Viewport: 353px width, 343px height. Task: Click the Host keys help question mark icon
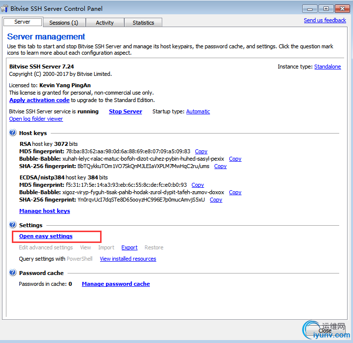(13, 133)
